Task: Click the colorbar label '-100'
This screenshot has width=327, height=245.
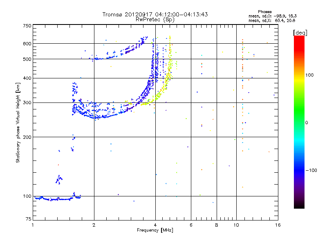Action: (x=311, y=170)
